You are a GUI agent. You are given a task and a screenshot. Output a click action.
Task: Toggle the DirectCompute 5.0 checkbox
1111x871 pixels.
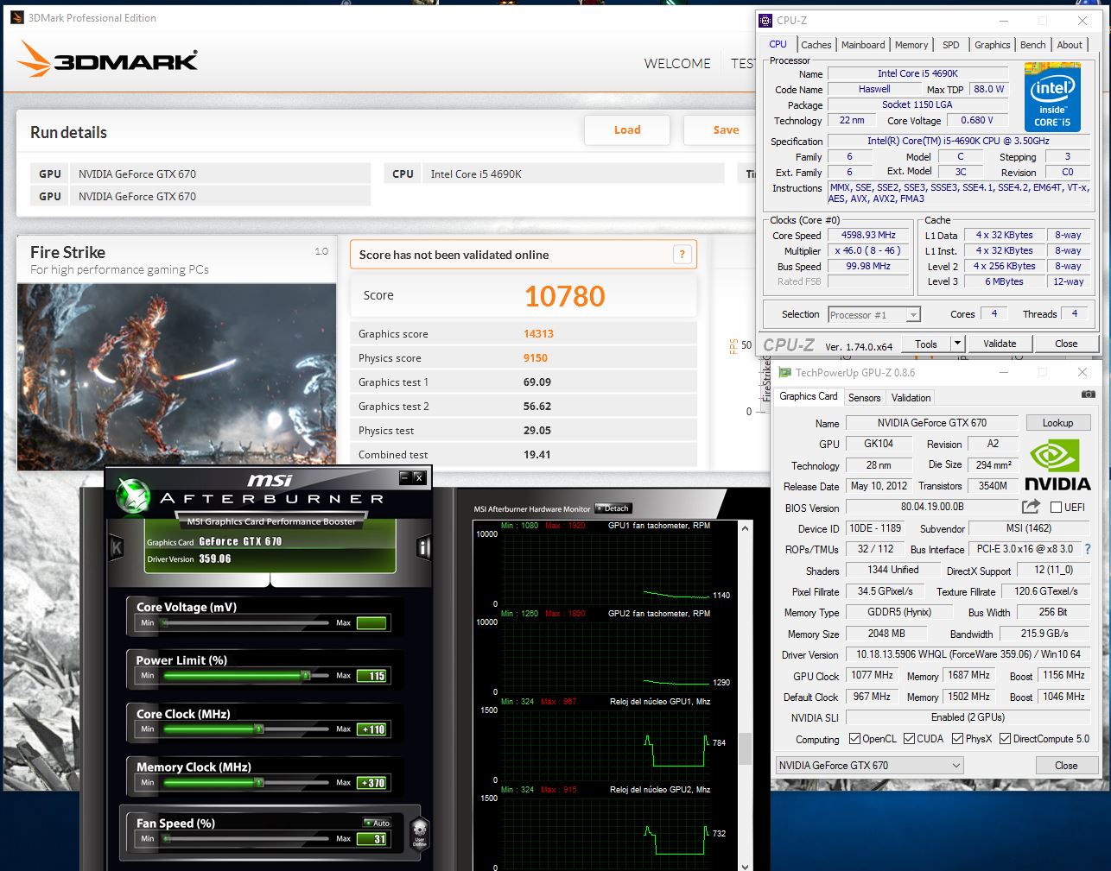[x=1005, y=739]
